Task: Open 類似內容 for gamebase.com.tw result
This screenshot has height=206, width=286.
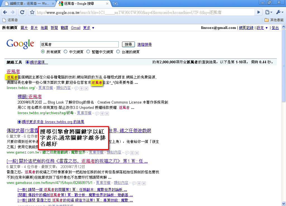Action: pyautogui.click(x=121, y=183)
